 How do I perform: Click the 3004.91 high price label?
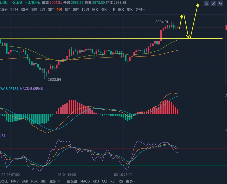coord(161,22)
